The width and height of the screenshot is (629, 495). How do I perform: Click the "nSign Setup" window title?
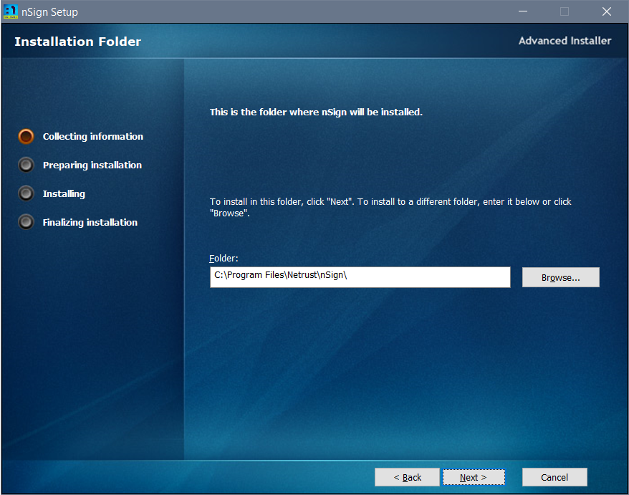49,12
